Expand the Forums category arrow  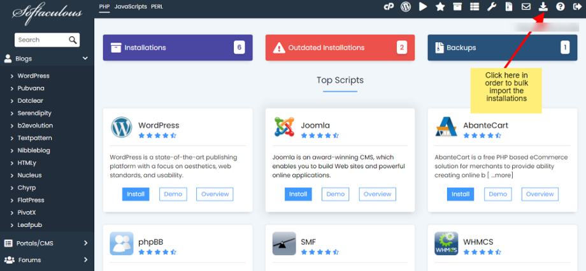pos(85,260)
